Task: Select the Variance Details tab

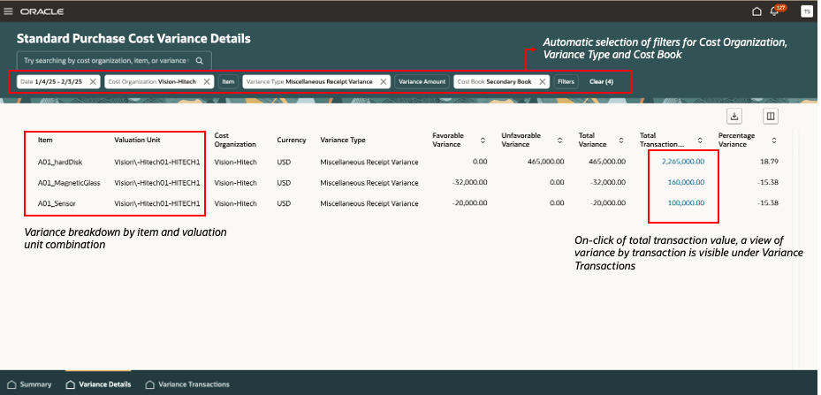Action: (x=98, y=384)
